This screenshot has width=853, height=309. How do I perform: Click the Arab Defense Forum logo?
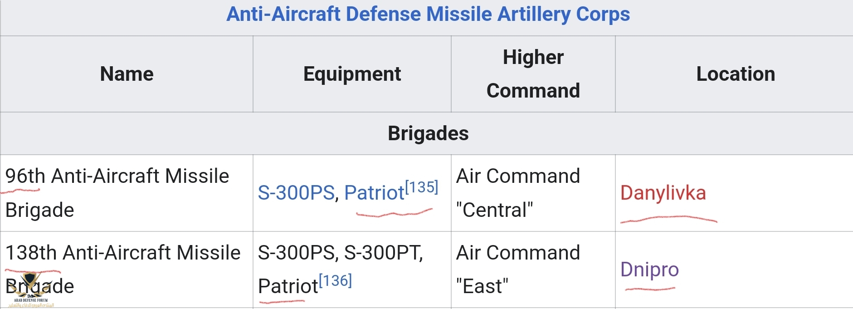pyautogui.click(x=30, y=290)
